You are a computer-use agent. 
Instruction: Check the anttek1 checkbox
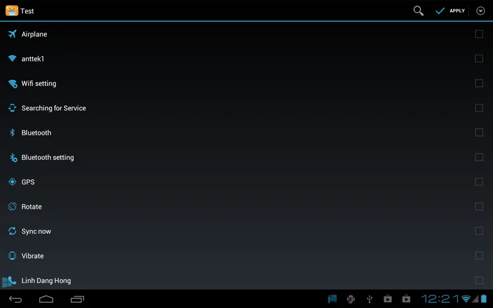(x=479, y=58)
